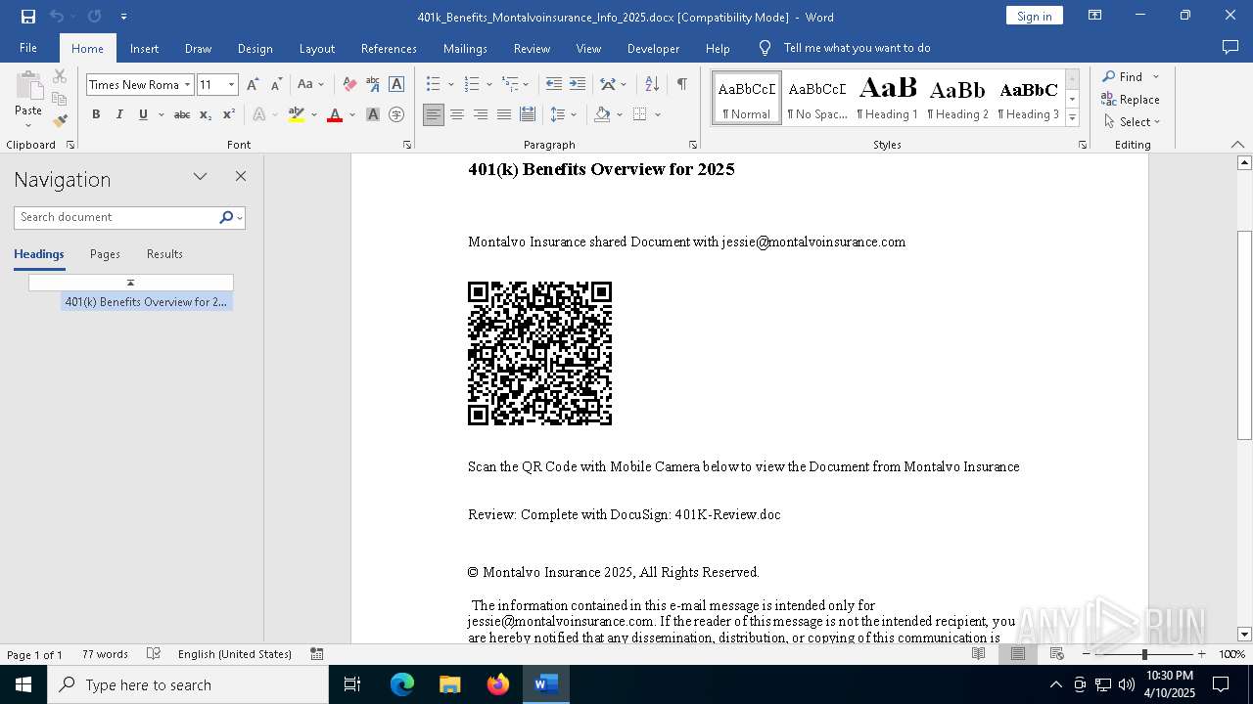Click the Comments icon near ribbon top-right
The width and height of the screenshot is (1253, 704).
click(x=1230, y=48)
